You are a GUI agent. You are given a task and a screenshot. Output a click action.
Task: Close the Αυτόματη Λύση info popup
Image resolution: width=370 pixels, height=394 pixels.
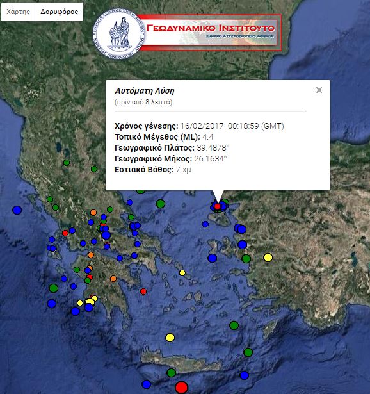(x=319, y=90)
